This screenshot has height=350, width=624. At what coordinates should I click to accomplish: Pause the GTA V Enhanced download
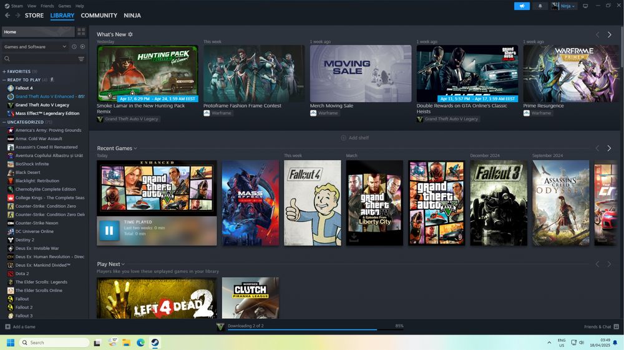(x=109, y=230)
